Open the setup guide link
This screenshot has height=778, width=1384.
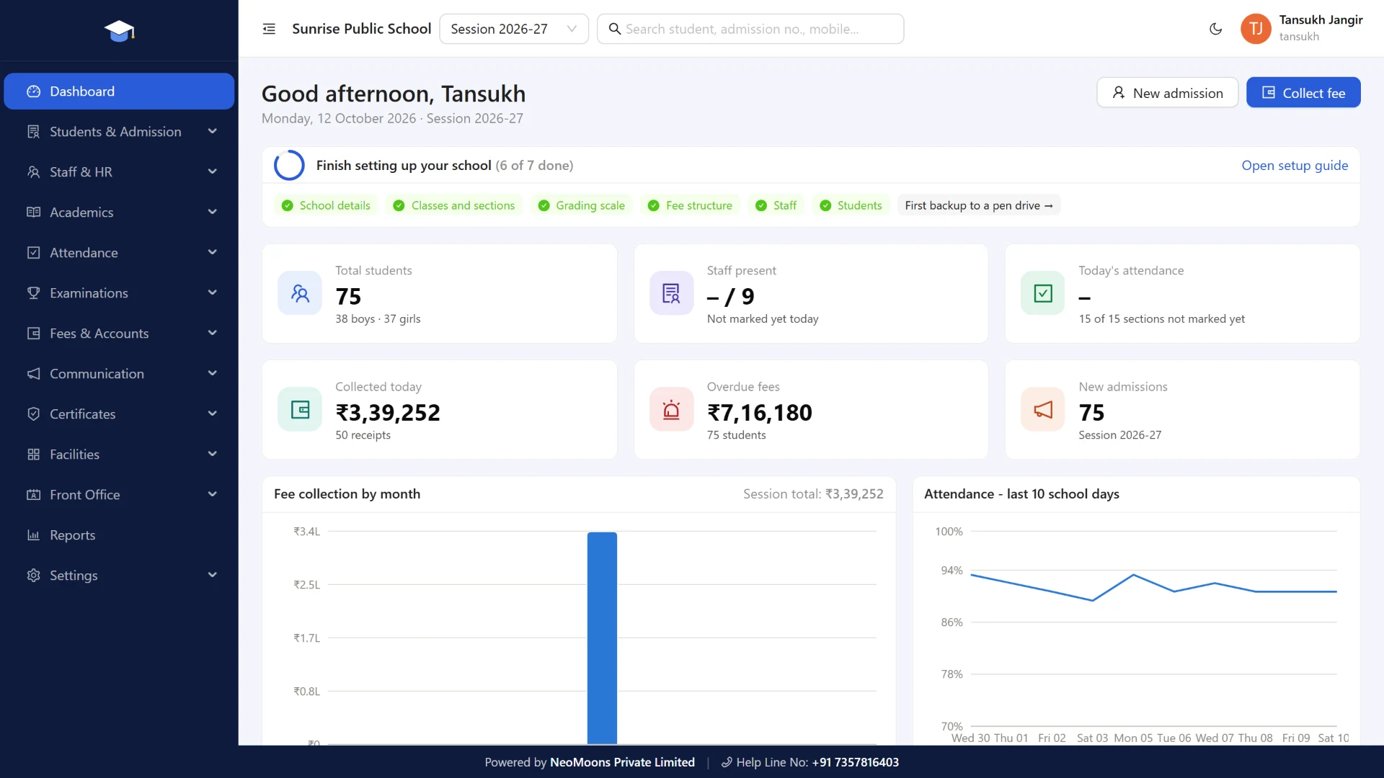coord(1295,165)
